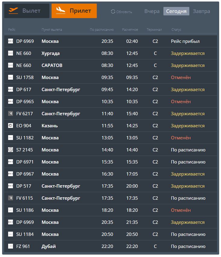This screenshot has height=257, width=221.
Task: Click the airline logo for flight DP 617
Action: point(11,90)
